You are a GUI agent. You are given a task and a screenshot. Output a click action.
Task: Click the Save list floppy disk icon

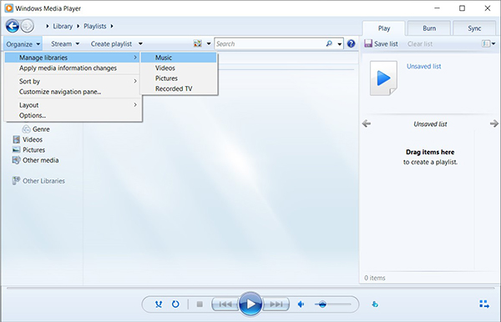point(368,43)
